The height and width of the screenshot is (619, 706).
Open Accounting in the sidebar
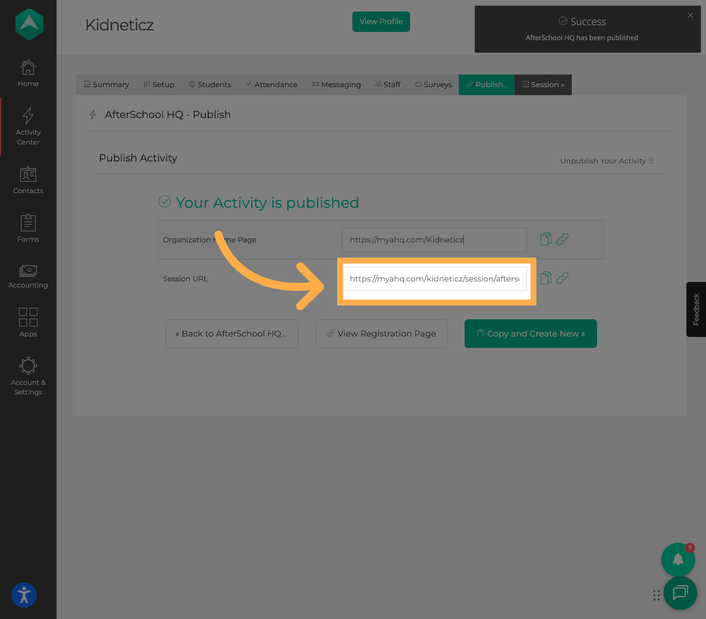tap(28, 277)
